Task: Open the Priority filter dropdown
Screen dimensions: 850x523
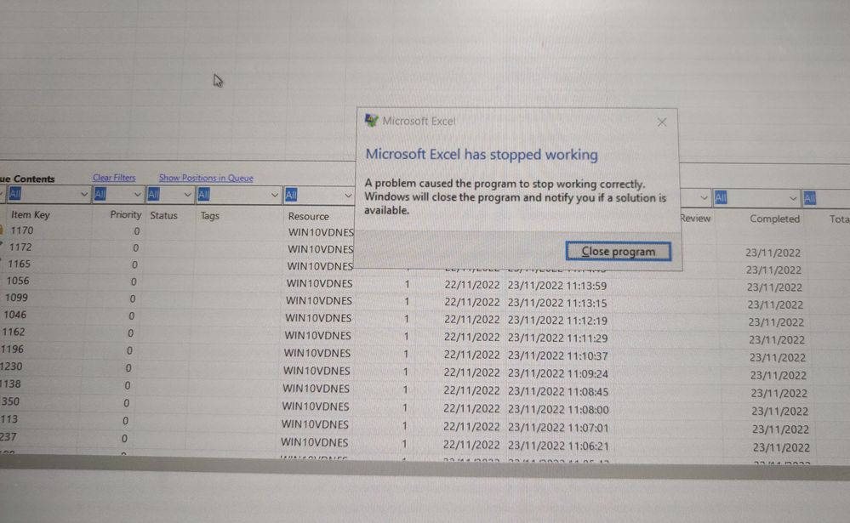Action: tap(137, 195)
